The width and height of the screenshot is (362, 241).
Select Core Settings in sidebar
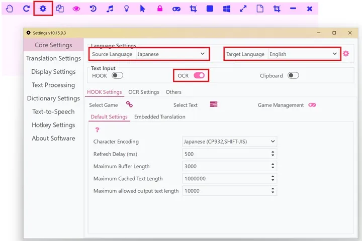(53, 45)
